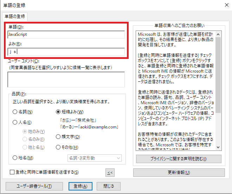Click the 登録(A) button
The width and height of the screenshot is (232, 194).
click(x=80, y=186)
